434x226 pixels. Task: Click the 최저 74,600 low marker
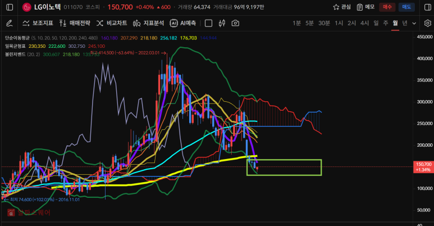(42, 200)
